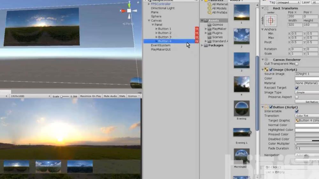Select Plane in hierarchy
This screenshot has width=319, height=179.
pyautogui.click(x=155, y=12)
